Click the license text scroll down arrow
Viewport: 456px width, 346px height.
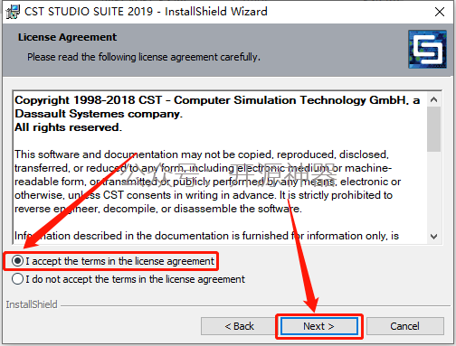point(433,237)
